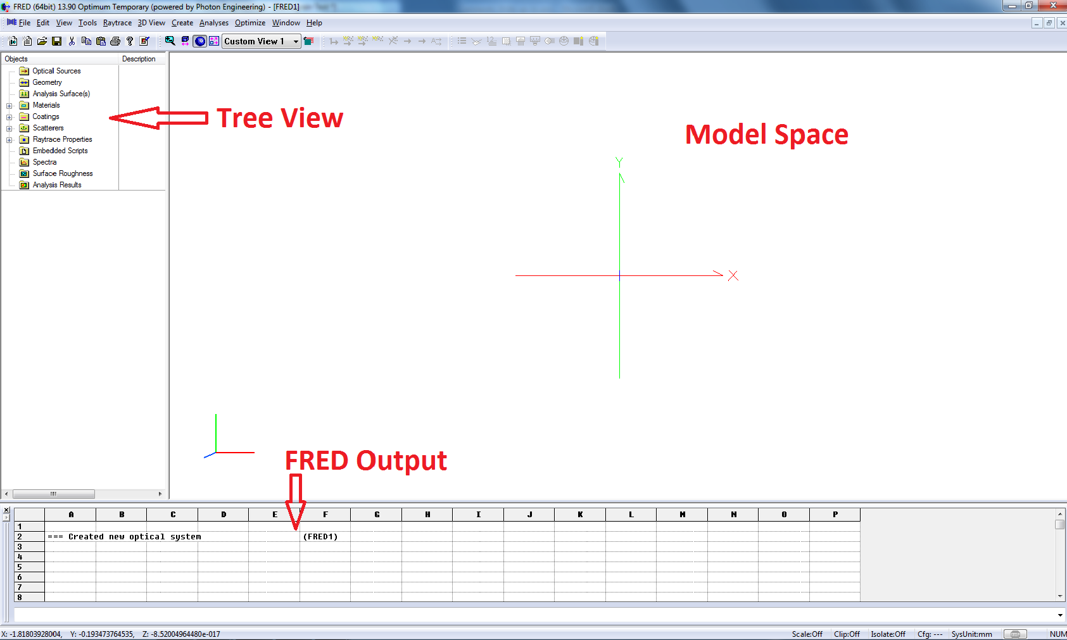Click the Paste clipboard icon
Viewport: 1067px width, 640px height.
click(101, 41)
